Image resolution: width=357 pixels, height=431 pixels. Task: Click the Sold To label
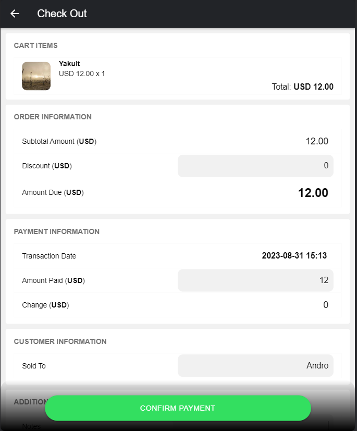[x=34, y=366]
